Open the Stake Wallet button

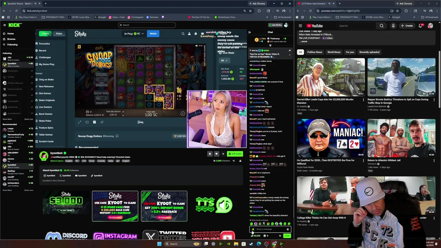(153, 33)
